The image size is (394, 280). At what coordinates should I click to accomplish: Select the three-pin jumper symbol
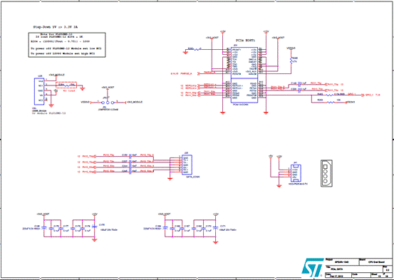point(108,103)
